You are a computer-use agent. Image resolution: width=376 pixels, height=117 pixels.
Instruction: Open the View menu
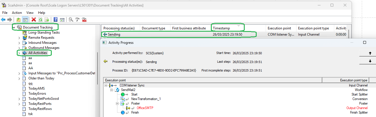[30, 13]
